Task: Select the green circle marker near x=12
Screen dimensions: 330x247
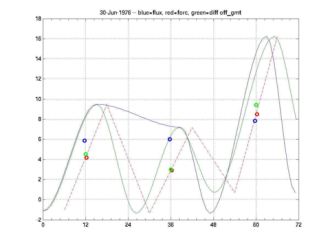Action: click(x=86, y=154)
